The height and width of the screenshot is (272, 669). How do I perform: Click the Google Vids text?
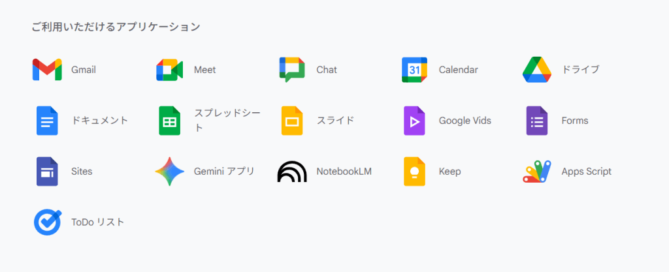465,121
